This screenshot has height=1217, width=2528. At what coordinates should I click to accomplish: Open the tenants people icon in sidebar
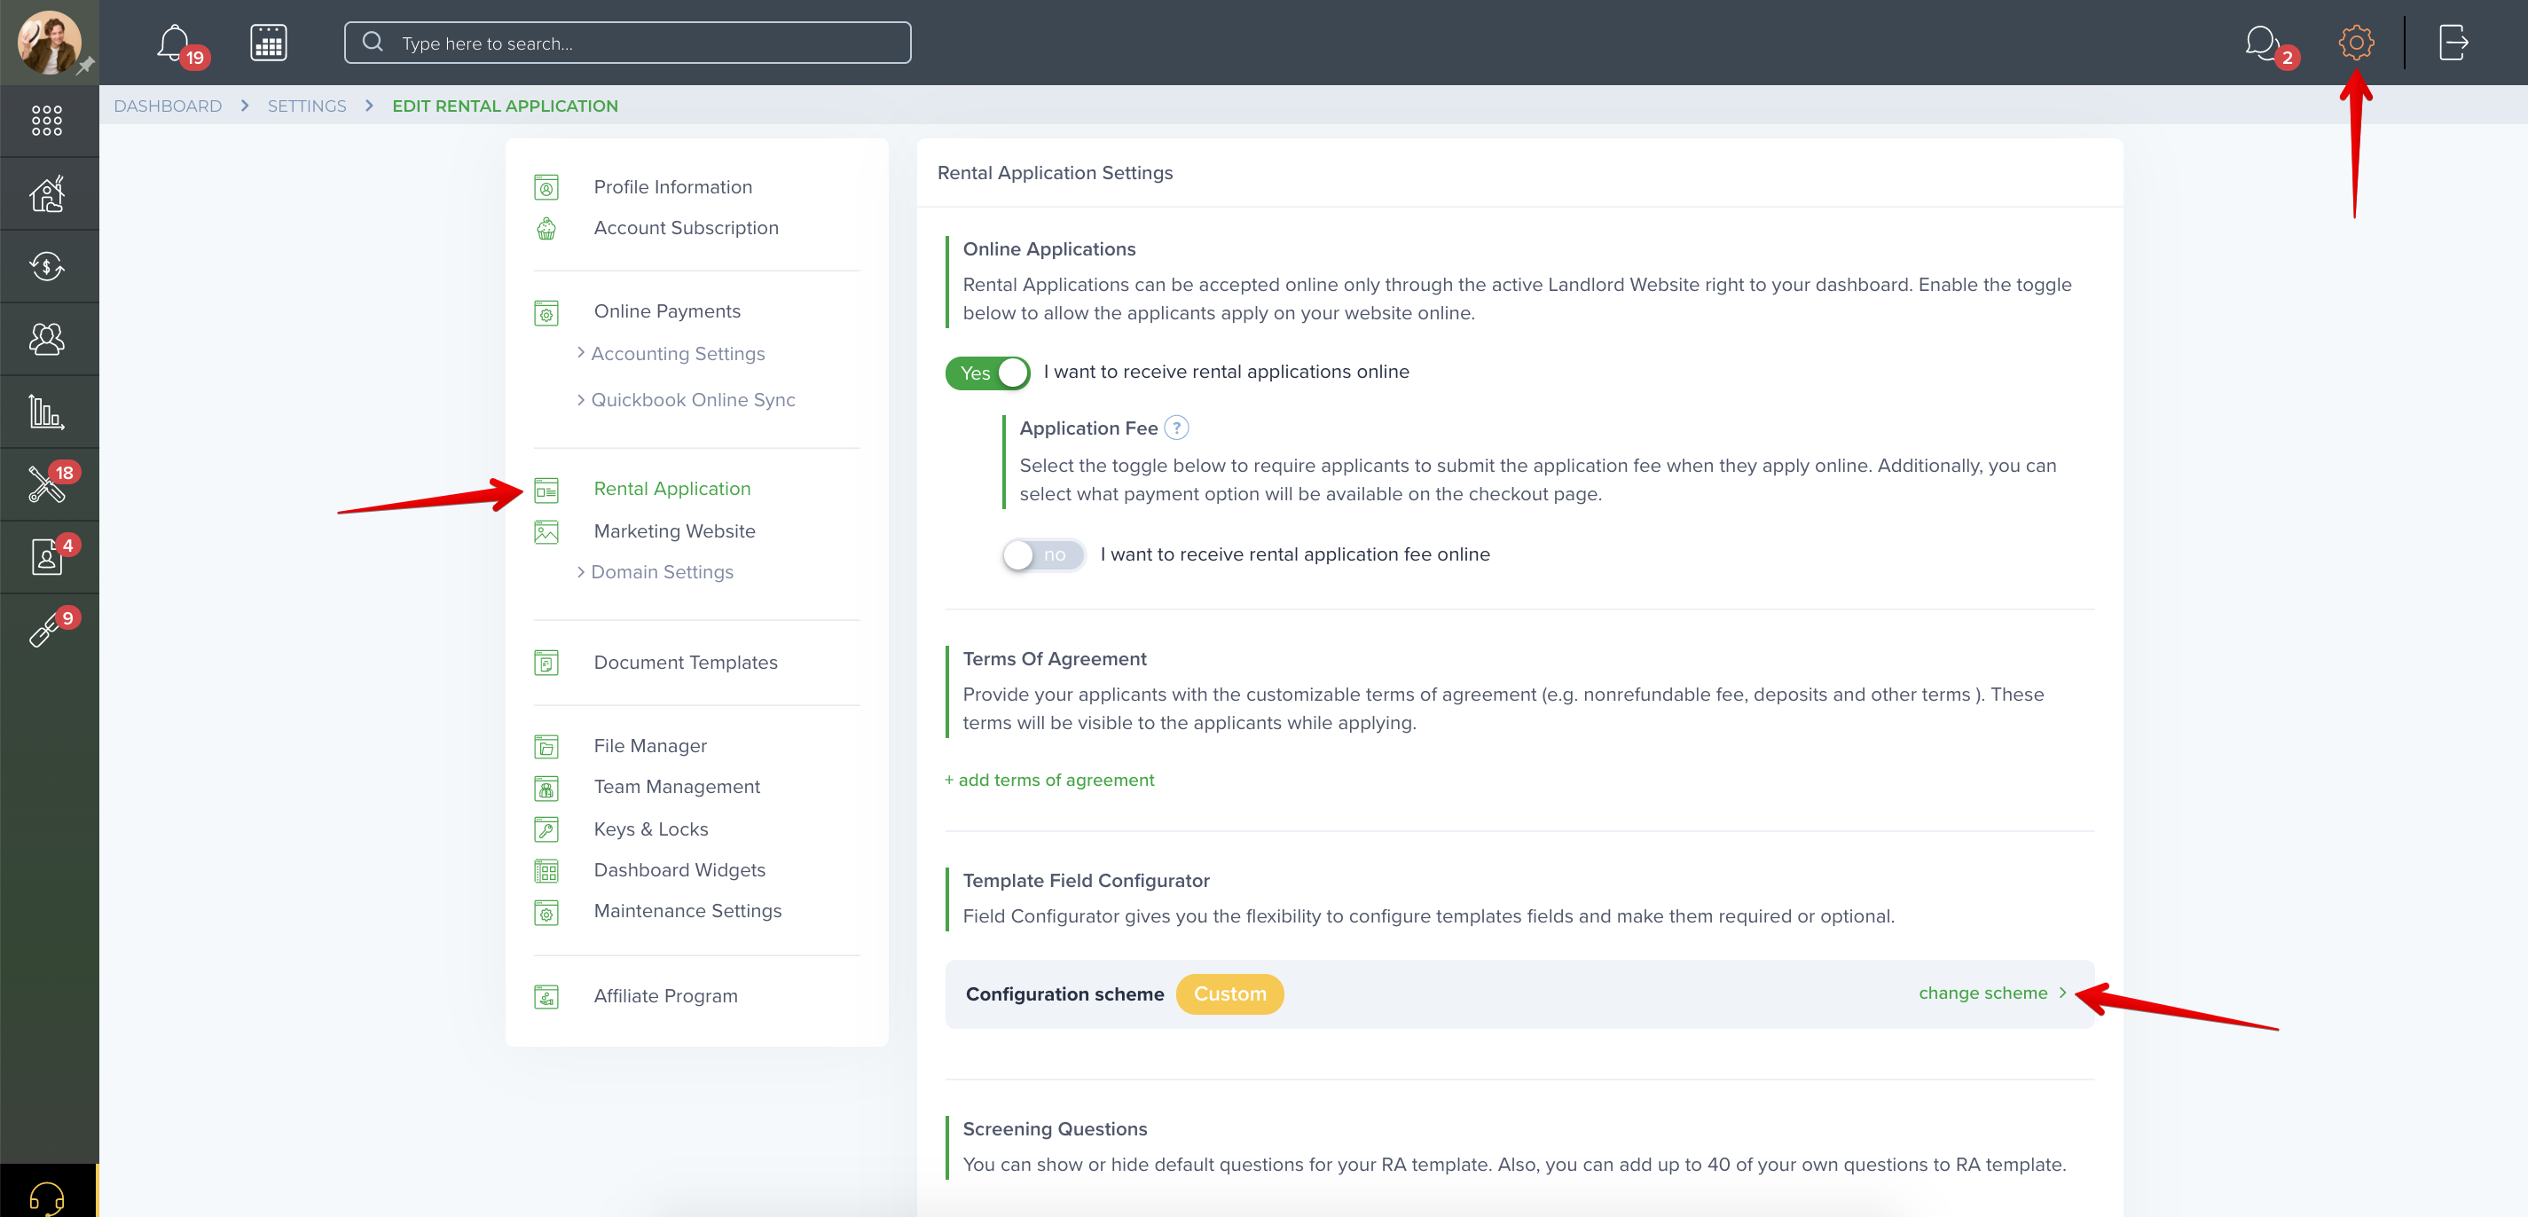click(47, 339)
